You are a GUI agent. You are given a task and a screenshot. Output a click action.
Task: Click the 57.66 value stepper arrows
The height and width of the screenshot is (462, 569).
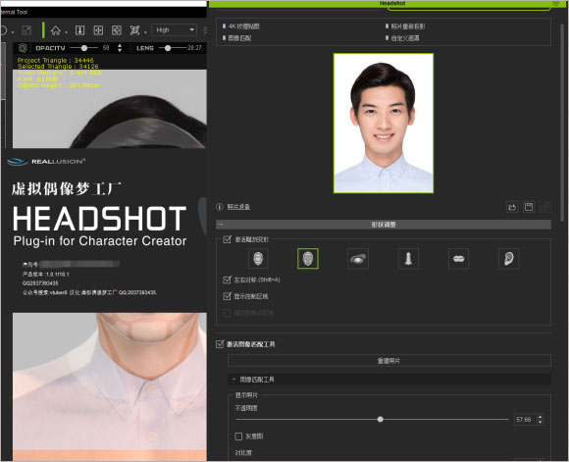(x=540, y=420)
